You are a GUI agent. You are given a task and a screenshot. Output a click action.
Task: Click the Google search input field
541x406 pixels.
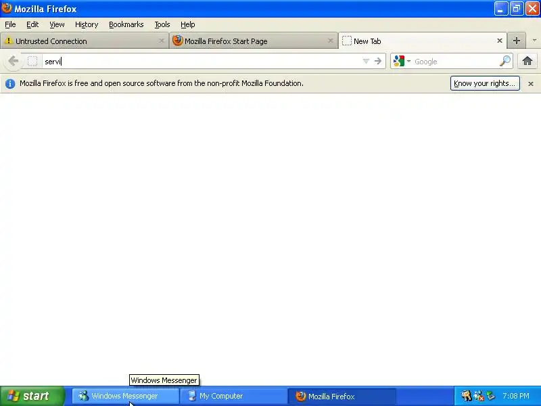click(455, 62)
